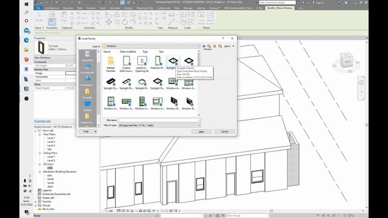Select the Curtain Wall family file
The image size is (388, 218).
[126, 64]
